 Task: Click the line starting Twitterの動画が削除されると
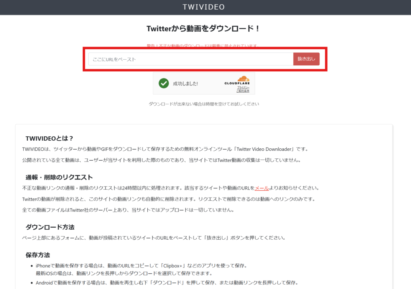click(x=169, y=199)
